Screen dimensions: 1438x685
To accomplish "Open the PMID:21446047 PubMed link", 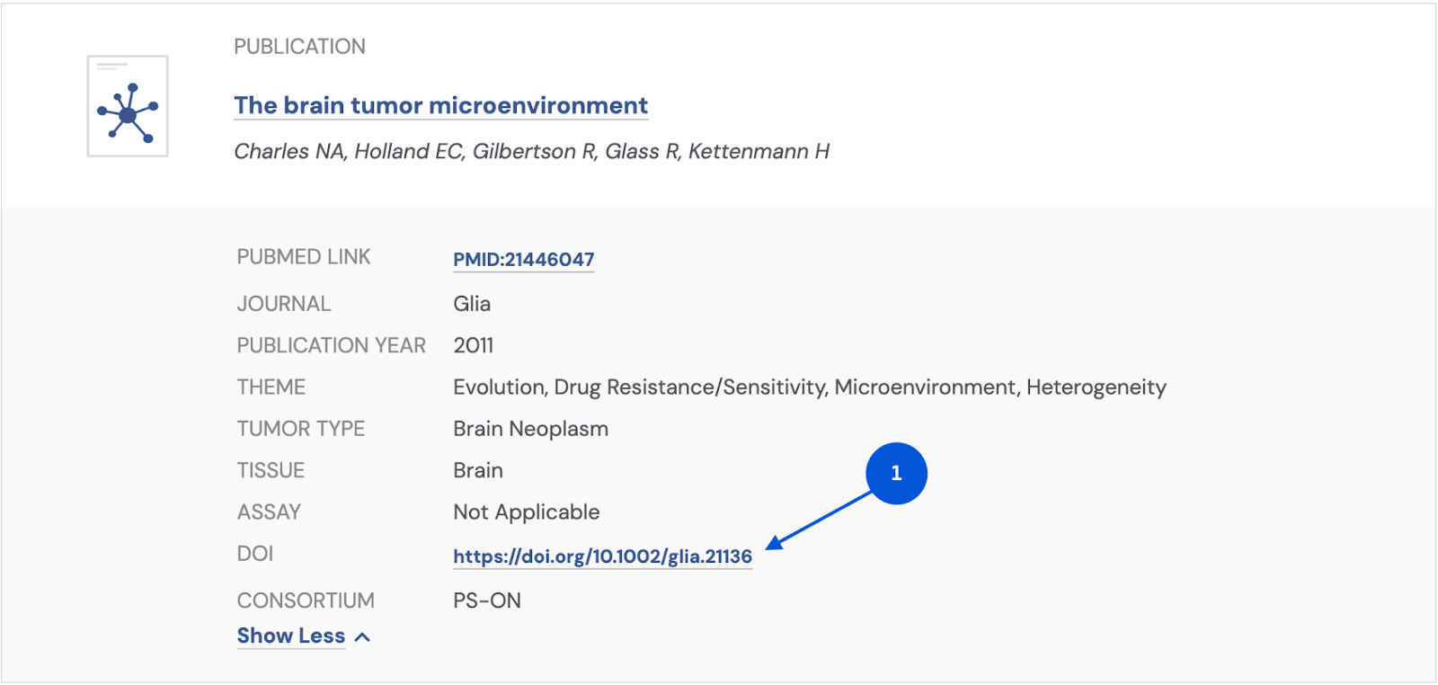I will click(523, 260).
